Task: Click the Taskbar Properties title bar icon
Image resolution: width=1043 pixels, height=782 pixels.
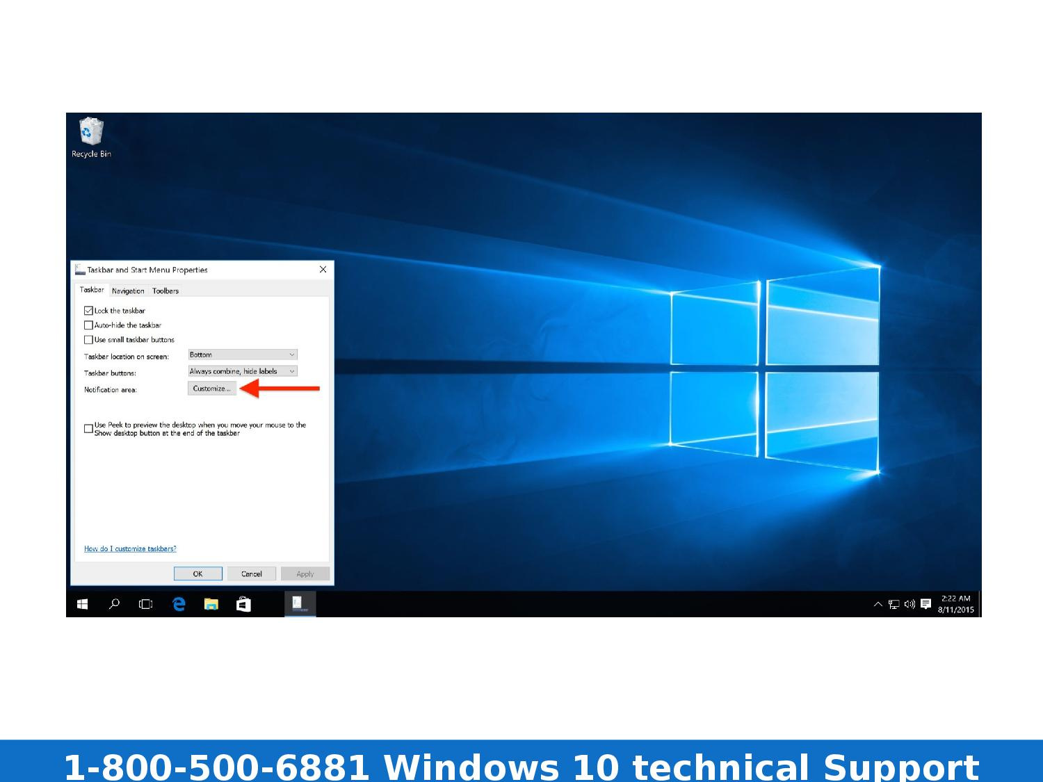Action: click(x=80, y=270)
